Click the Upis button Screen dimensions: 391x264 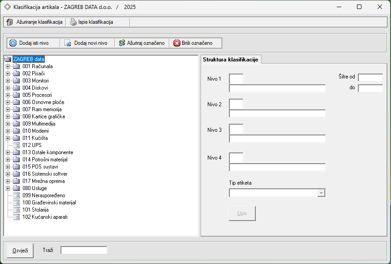click(x=242, y=213)
